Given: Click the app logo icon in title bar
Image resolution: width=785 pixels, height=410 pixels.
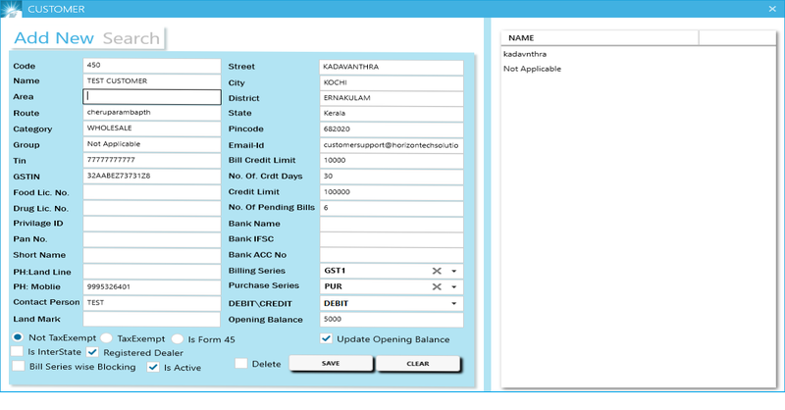Looking at the screenshot, I should [11, 9].
